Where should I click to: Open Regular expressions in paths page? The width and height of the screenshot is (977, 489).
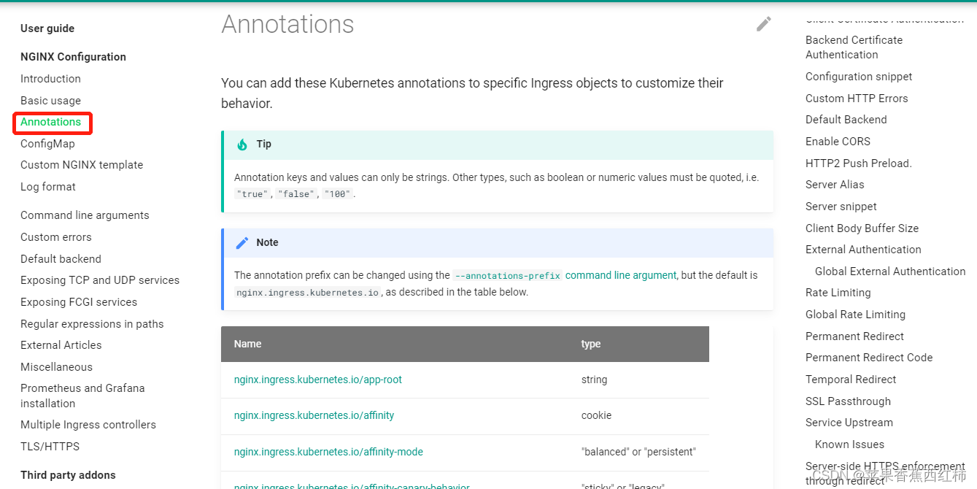[x=92, y=324]
